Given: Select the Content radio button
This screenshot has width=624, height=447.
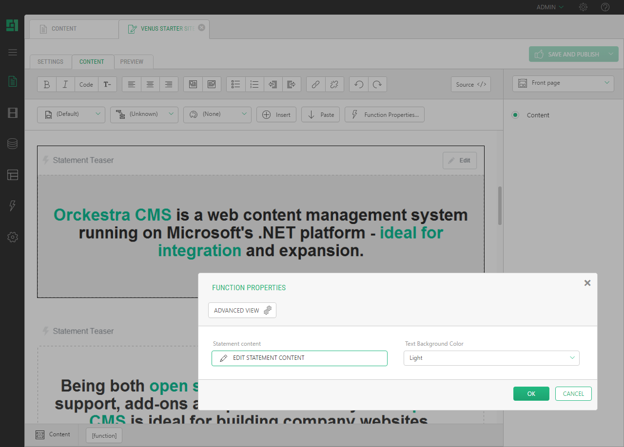Looking at the screenshot, I should click(x=515, y=115).
